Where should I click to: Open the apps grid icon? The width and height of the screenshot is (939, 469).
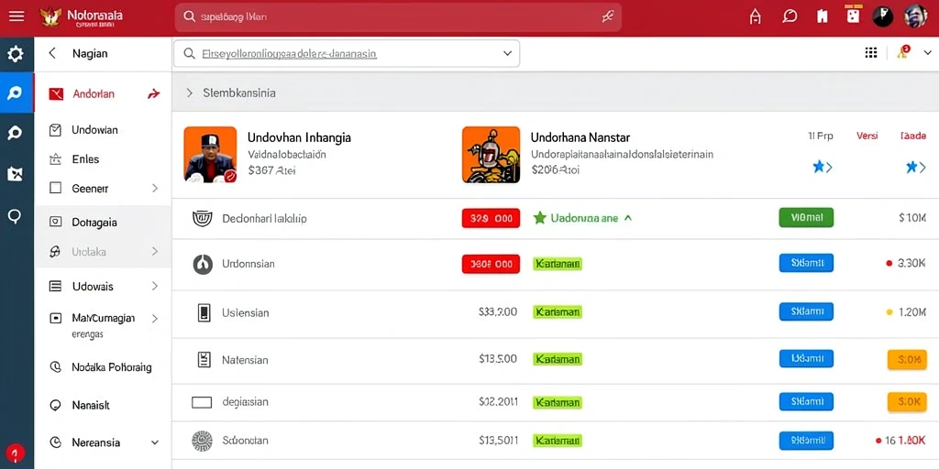[871, 52]
